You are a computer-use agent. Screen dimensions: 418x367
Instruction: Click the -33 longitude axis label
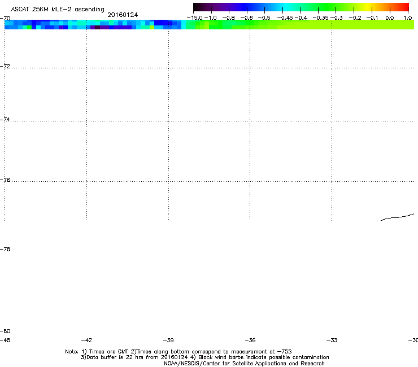point(332,340)
